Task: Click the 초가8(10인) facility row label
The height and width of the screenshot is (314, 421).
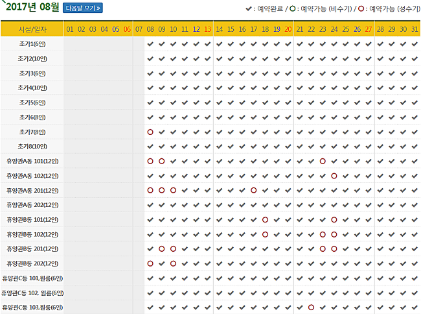Action: [32, 147]
